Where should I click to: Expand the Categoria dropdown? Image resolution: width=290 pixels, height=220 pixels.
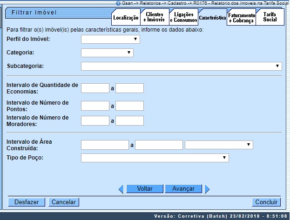107,53
